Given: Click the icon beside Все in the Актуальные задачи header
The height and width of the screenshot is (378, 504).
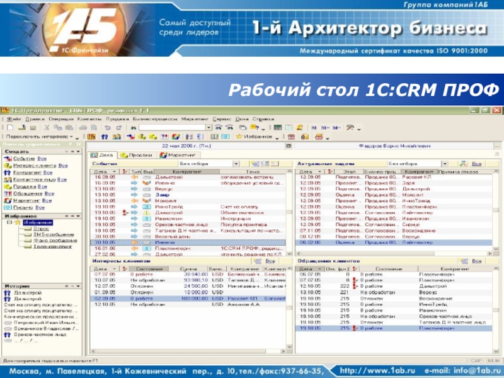Looking at the screenshot, I should coord(464,164).
